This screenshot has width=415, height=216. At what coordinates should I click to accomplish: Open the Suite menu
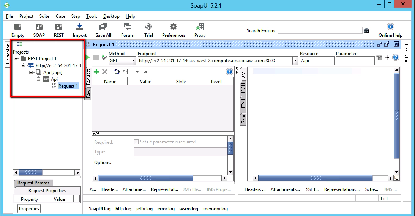[x=44, y=16]
